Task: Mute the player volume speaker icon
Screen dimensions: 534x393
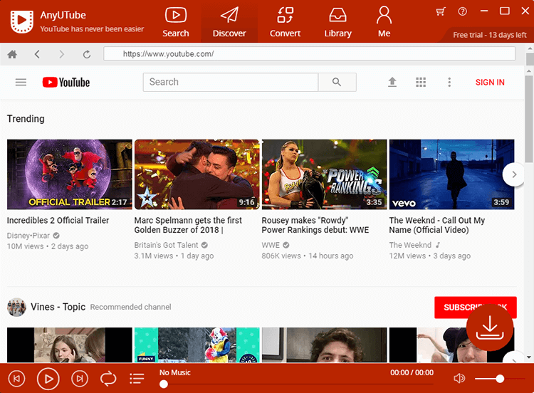Action: (x=459, y=378)
